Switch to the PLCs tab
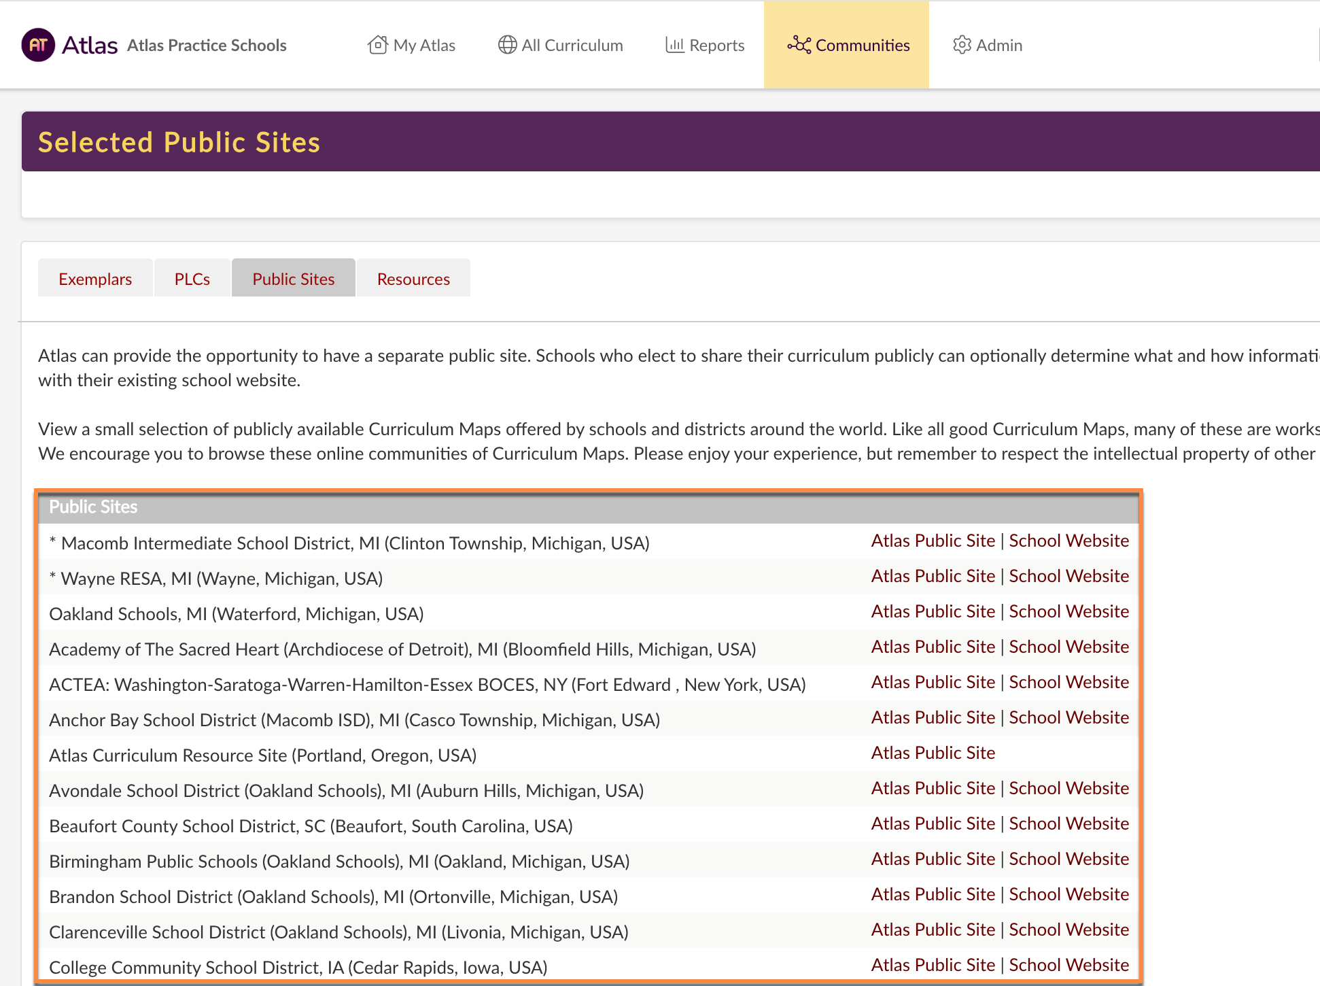Image resolution: width=1320 pixels, height=986 pixels. tap(192, 279)
